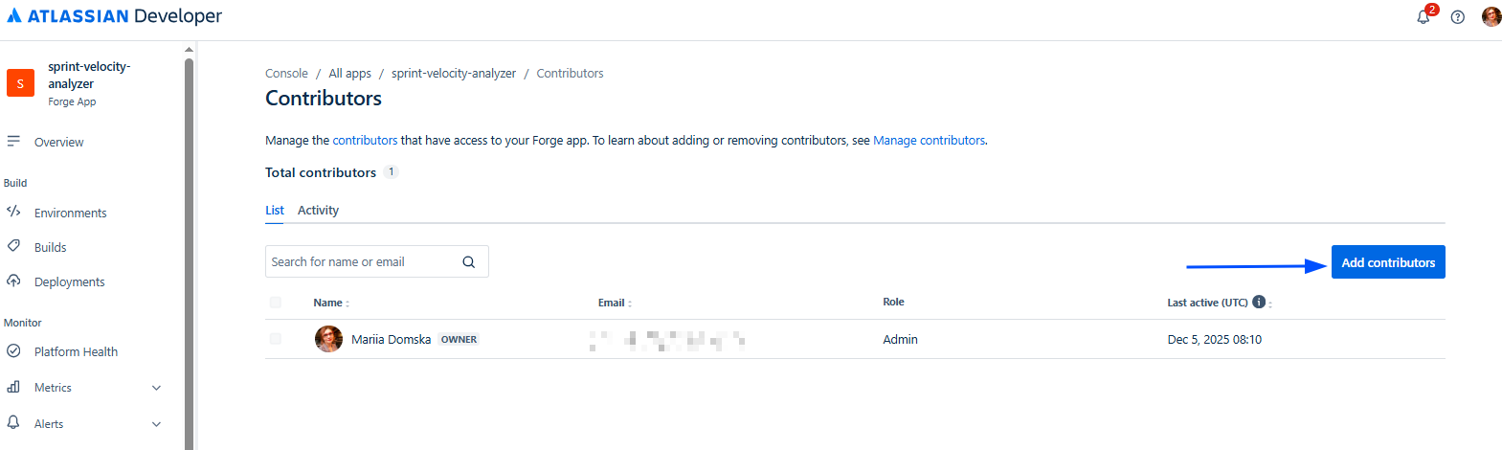Screen dimensions: 1502x450
Task: Click the Last active info icon
Action: click(1259, 302)
